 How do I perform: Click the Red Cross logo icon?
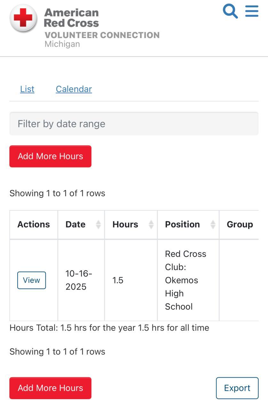click(23, 18)
